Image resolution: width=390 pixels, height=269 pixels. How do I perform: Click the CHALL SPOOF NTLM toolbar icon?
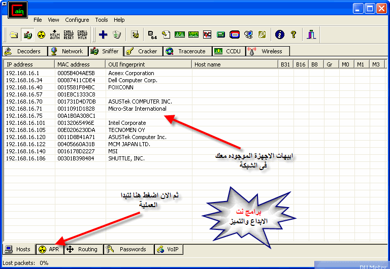coord(82,35)
